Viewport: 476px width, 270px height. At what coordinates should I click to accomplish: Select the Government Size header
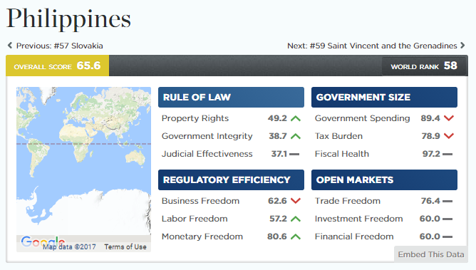(384, 97)
